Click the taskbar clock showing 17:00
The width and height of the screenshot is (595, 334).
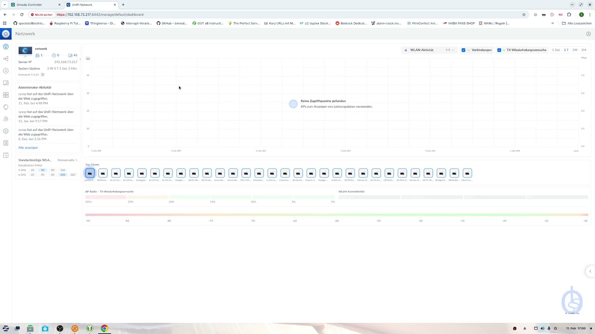tap(576, 328)
